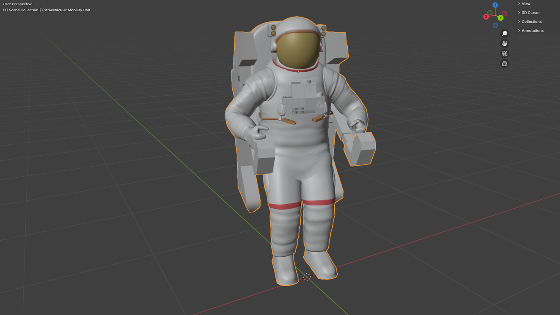Screen dimensions: 560x315
Task: Toggle the camera view icon
Action: coord(504,54)
